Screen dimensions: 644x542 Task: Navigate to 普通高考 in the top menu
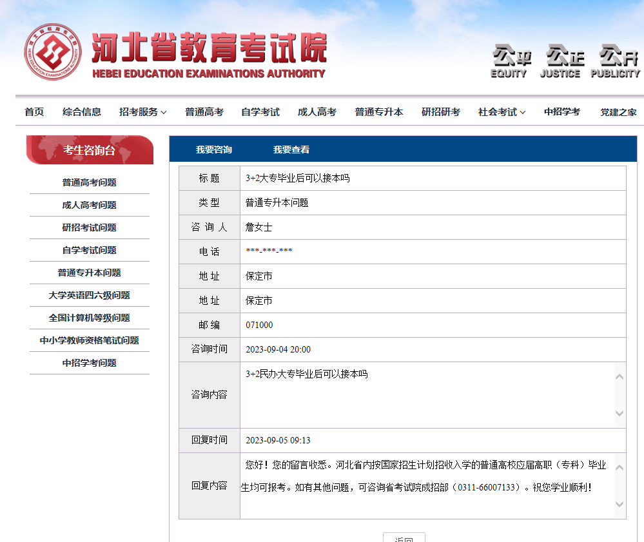click(x=204, y=111)
